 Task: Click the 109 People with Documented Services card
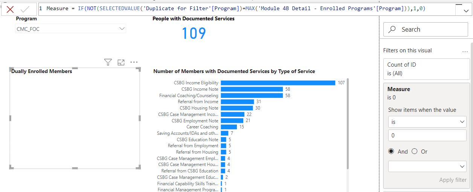pos(194,34)
